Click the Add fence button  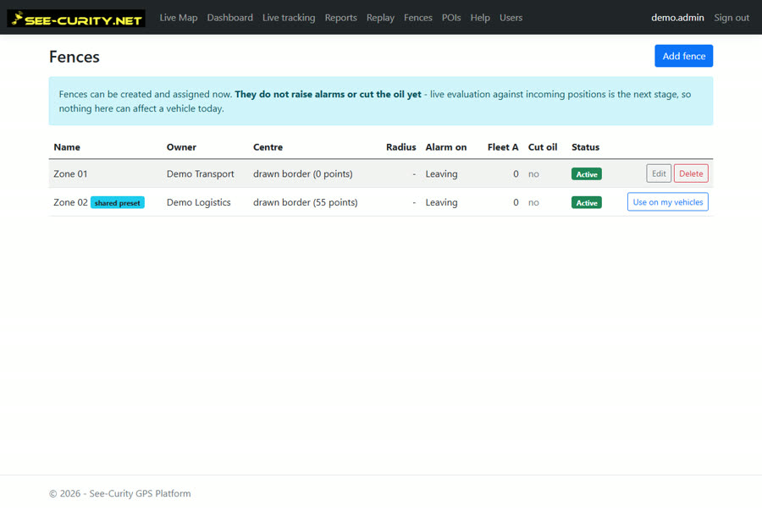tap(684, 56)
